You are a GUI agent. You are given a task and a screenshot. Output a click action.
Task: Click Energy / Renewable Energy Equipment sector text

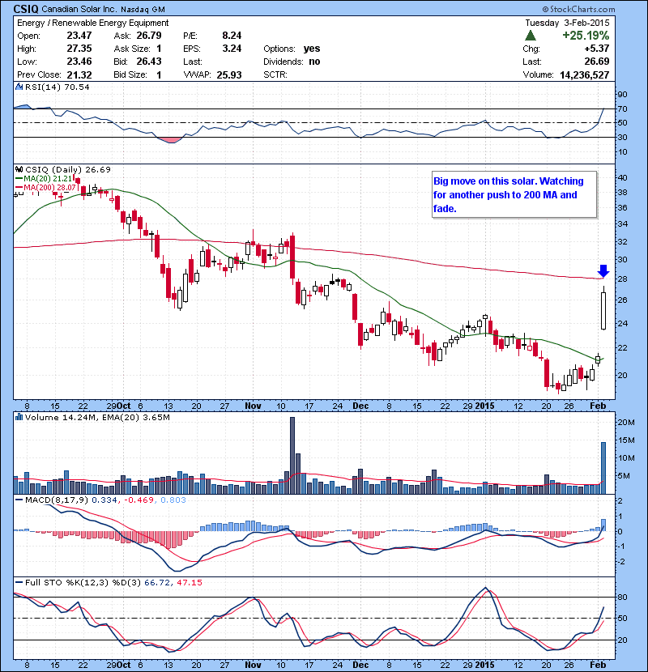92,23
